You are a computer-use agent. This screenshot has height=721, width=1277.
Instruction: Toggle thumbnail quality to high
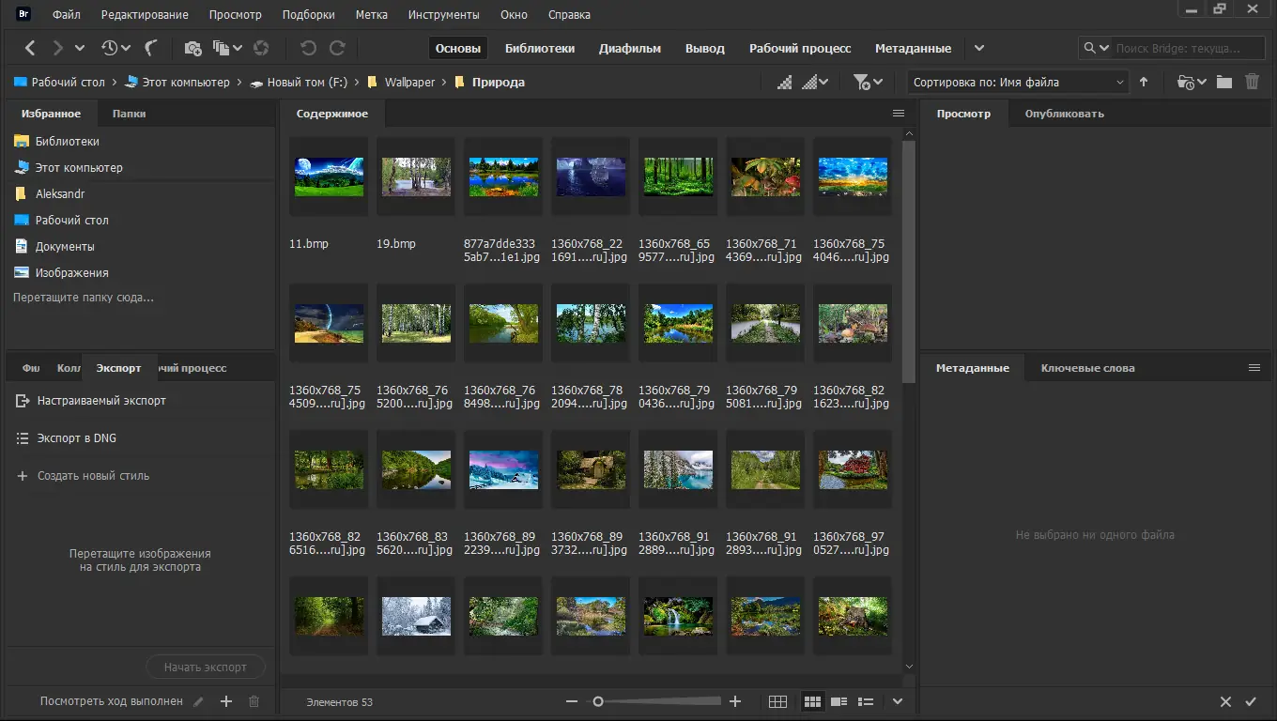(811, 82)
